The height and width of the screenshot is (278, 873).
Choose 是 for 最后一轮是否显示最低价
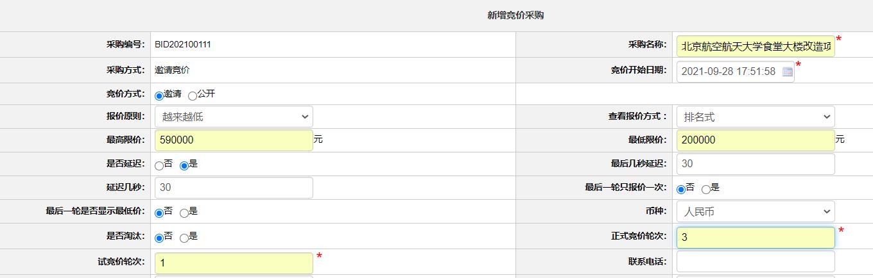coord(184,213)
